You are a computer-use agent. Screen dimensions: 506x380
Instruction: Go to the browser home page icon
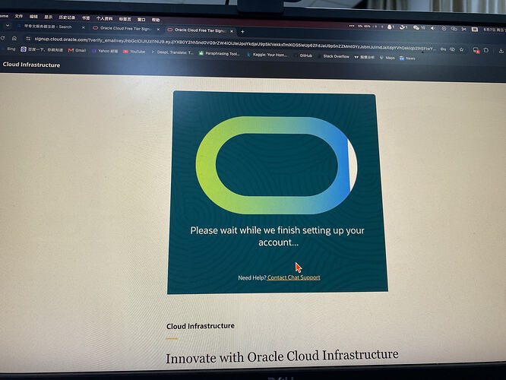tap(14, 39)
